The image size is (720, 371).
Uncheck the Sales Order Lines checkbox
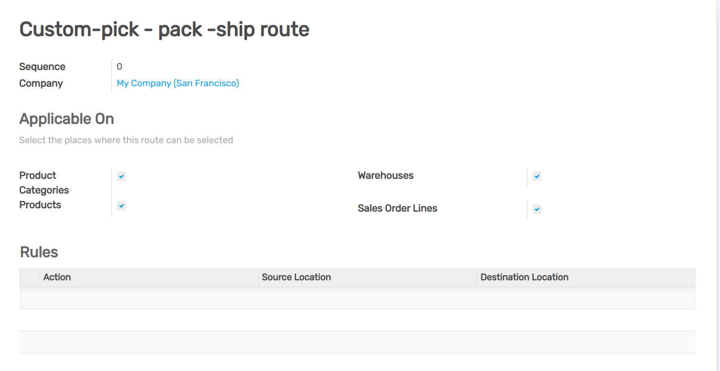pyautogui.click(x=537, y=209)
